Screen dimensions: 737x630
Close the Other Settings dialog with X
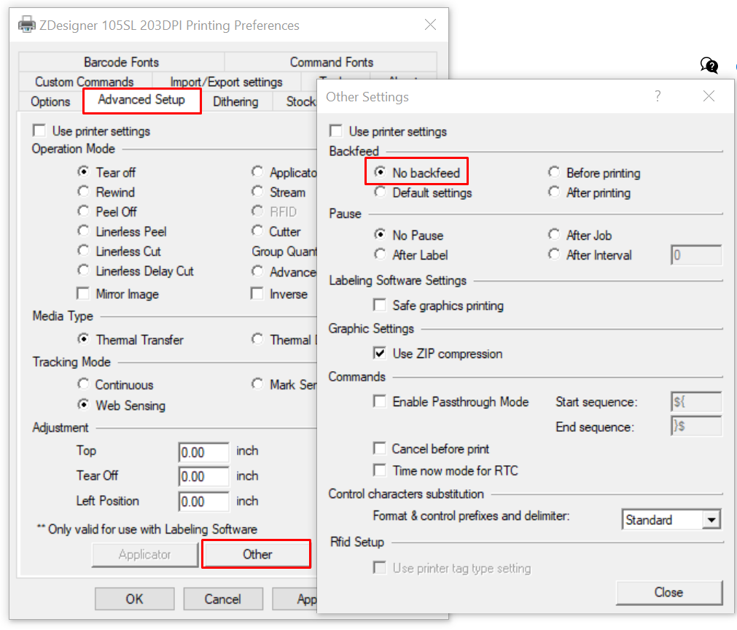[x=709, y=96]
